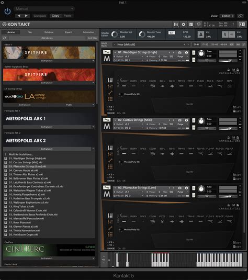Mute the Pfarracker Strings (Low) instrument
Screen dimensions: 248x280
pyautogui.click(x=194, y=195)
